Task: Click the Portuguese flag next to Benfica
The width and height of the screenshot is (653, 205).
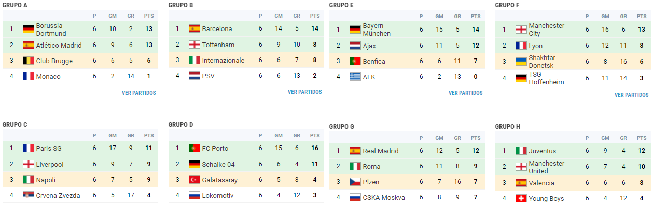Action: (355, 61)
